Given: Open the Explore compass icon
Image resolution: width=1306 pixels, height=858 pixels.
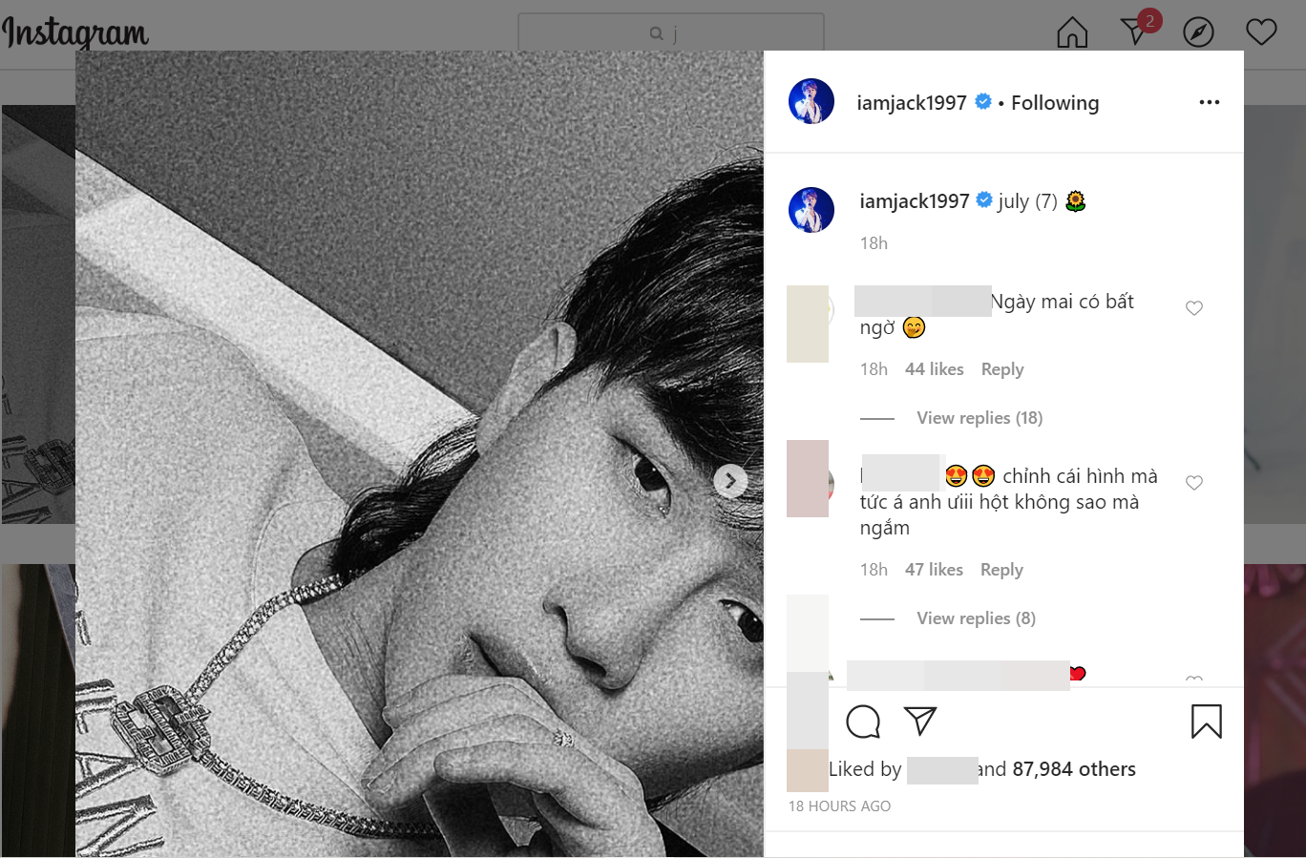Looking at the screenshot, I should pyautogui.click(x=1198, y=32).
